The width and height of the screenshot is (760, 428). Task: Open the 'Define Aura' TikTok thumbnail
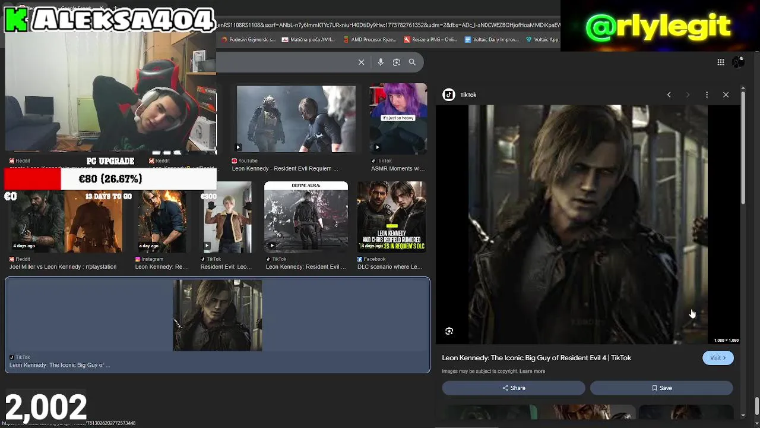click(306, 216)
